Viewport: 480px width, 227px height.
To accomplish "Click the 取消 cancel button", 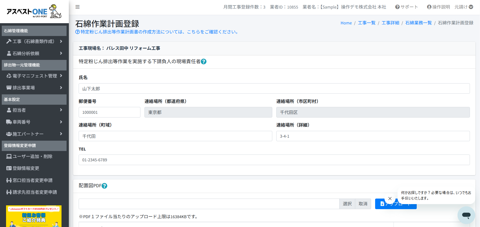I will (x=363, y=204).
